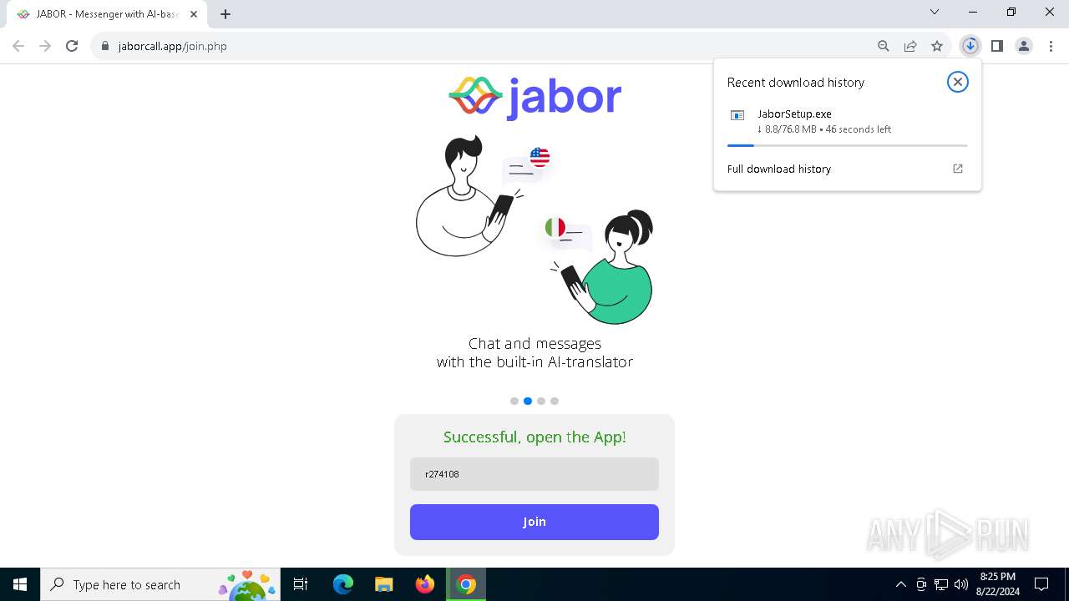Viewport: 1069px width, 601px height.
Task: Open File Explorer from taskbar
Action: tap(383, 584)
